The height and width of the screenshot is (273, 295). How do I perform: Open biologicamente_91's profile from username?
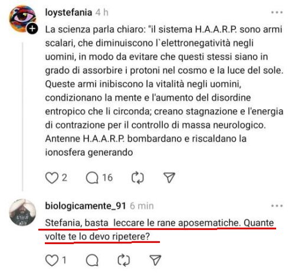click(86, 206)
